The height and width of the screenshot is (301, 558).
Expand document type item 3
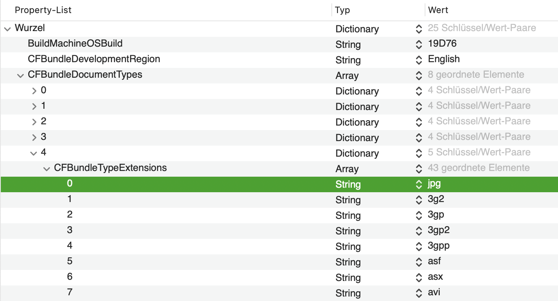click(34, 137)
